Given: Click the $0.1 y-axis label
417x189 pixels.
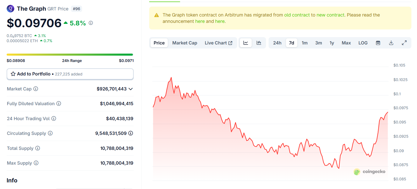Looking at the screenshot, I should coord(397,94).
